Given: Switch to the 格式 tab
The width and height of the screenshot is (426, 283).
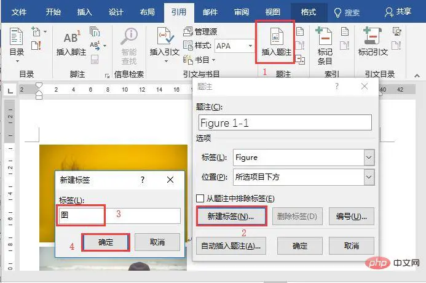Looking at the screenshot, I should coord(309,12).
